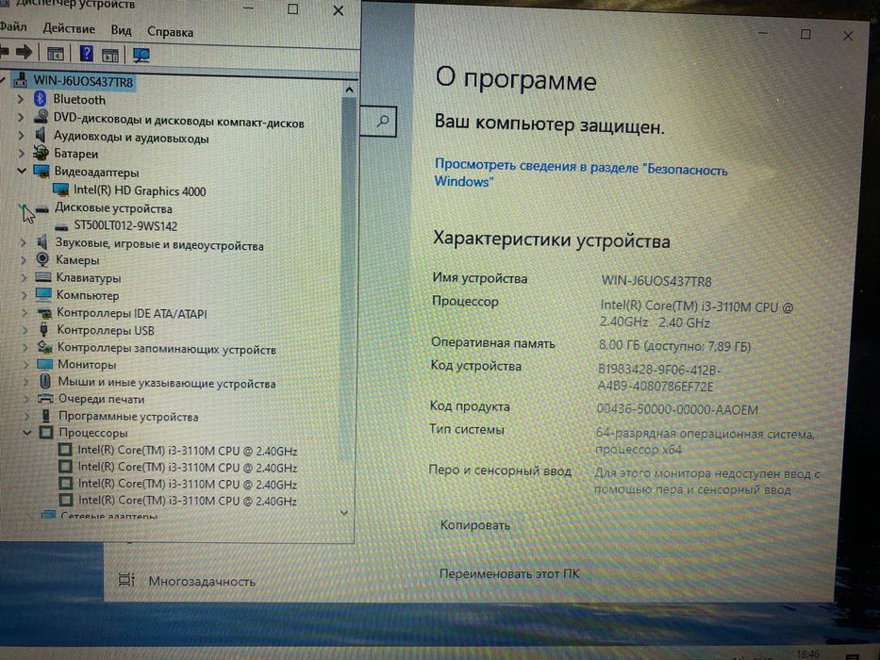Click the taskbar clock showing 18:46

[x=807, y=654]
